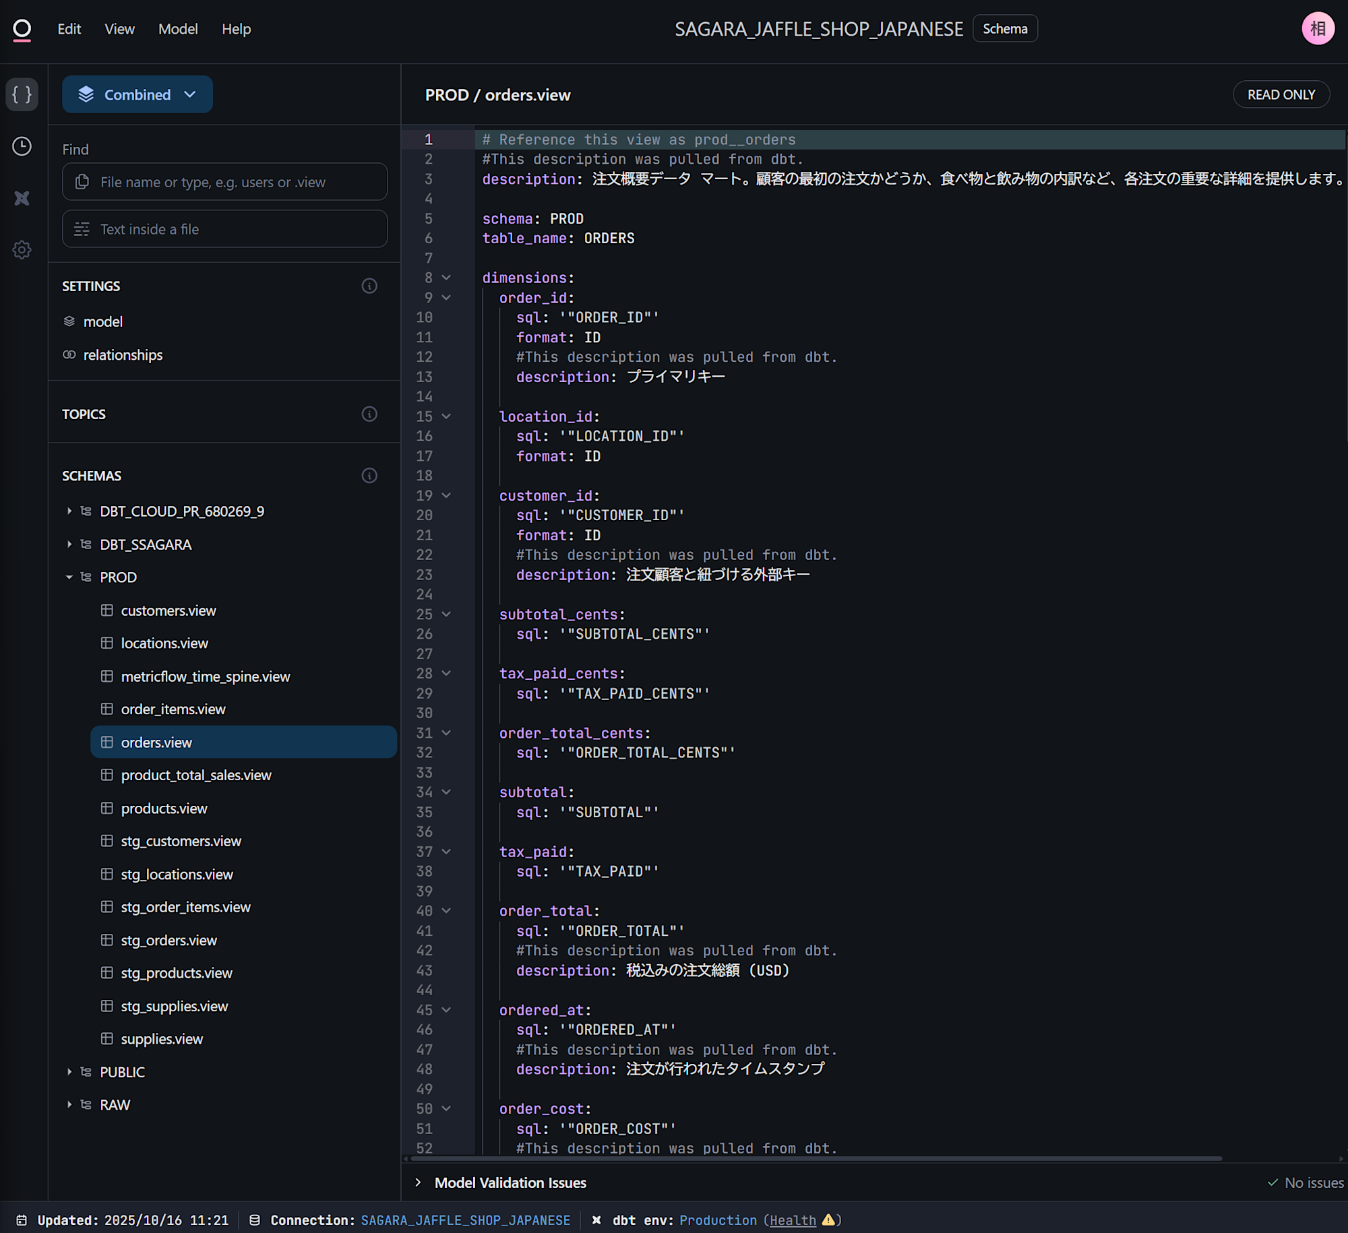
Task: Open the Combined branch dropdown
Action: coord(137,94)
